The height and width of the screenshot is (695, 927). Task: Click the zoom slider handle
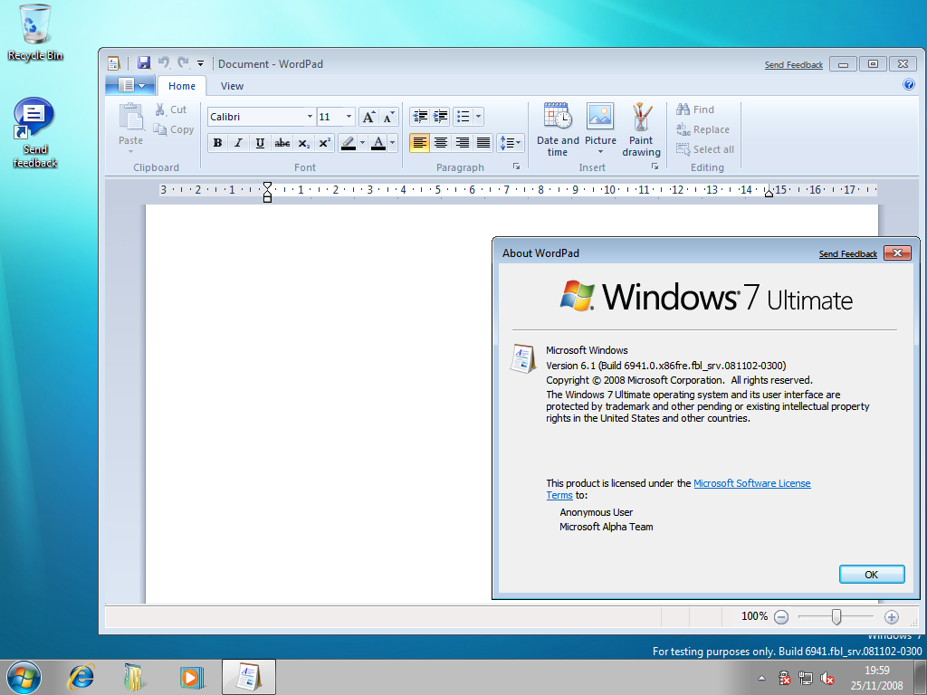click(x=836, y=617)
